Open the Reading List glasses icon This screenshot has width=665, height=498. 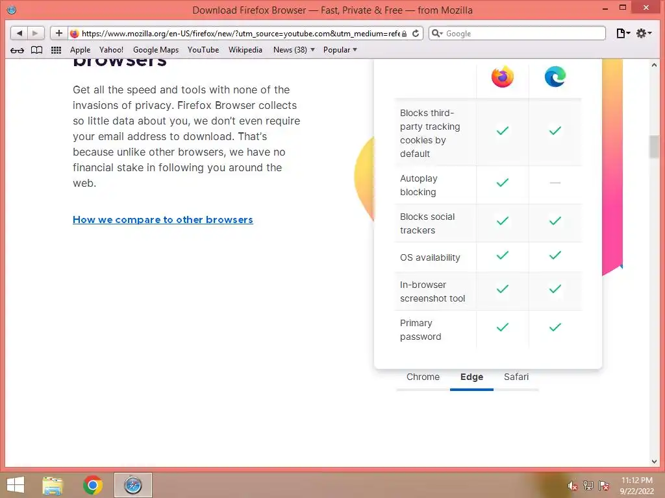(x=17, y=50)
